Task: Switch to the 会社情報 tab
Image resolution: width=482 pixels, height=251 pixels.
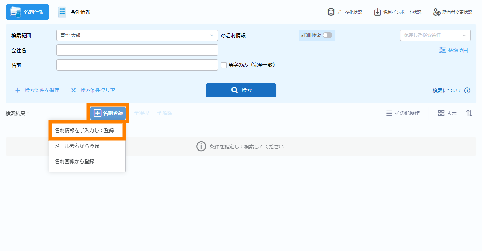Action: click(74, 12)
